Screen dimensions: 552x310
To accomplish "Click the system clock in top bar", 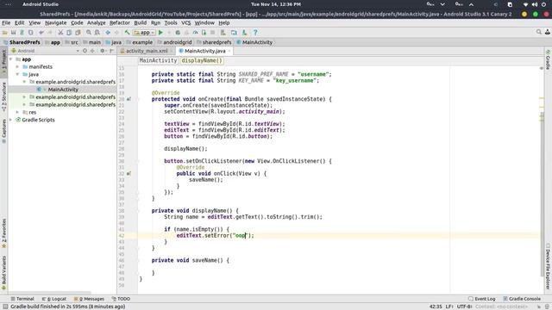I will pyautogui.click(x=276, y=4).
